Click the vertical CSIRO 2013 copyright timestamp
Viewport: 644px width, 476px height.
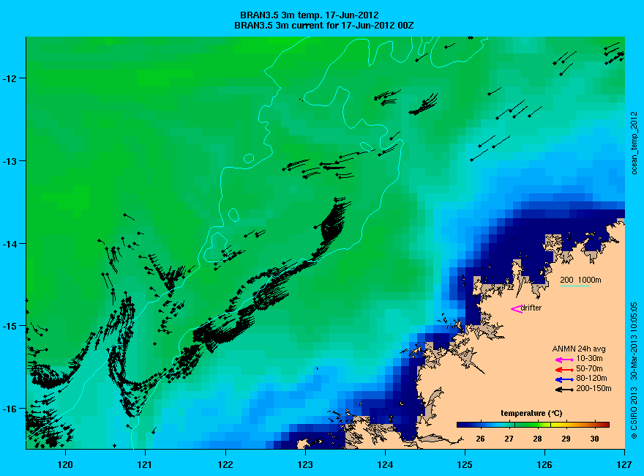pyautogui.click(x=634, y=371)
